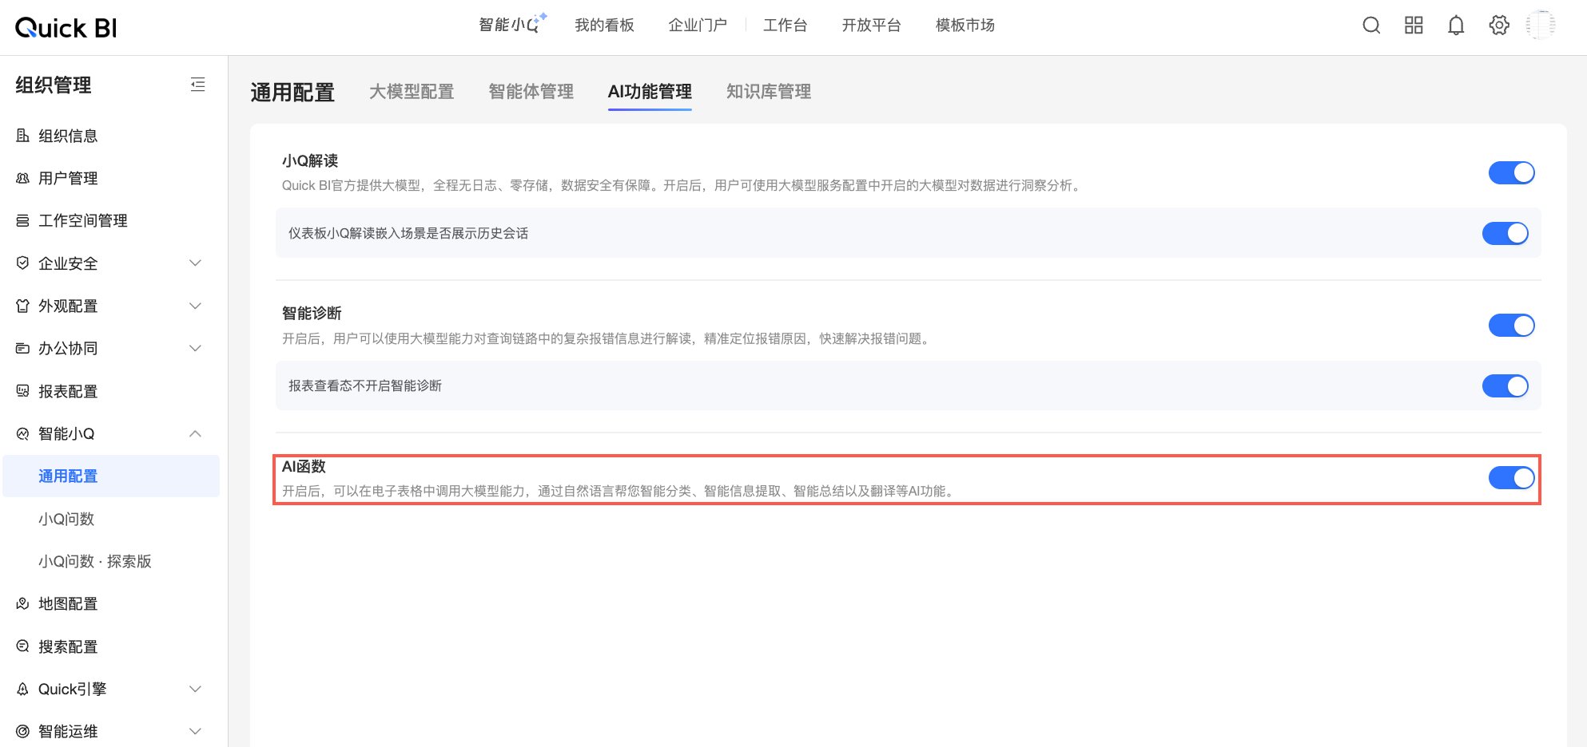Click the 外观配置 shirt icon

pyautogui.click(x=22, y=306)
